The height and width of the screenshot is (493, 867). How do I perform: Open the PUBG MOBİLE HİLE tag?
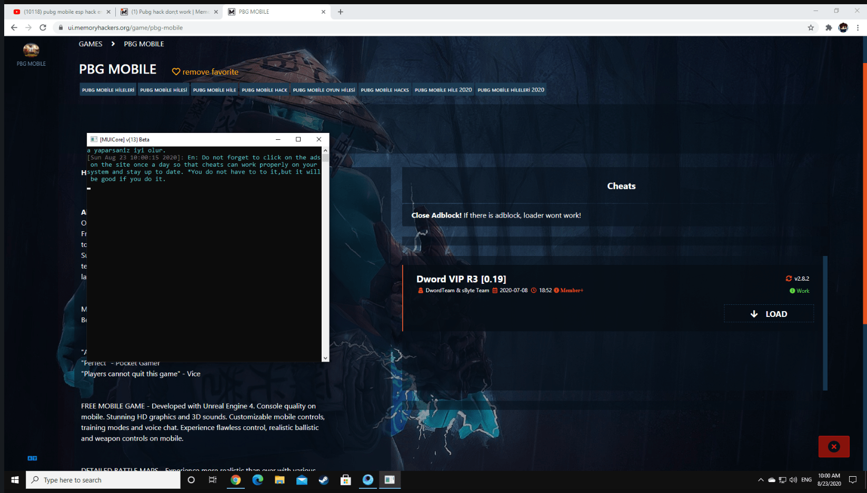pyautogui.click(x=214, y=90)
